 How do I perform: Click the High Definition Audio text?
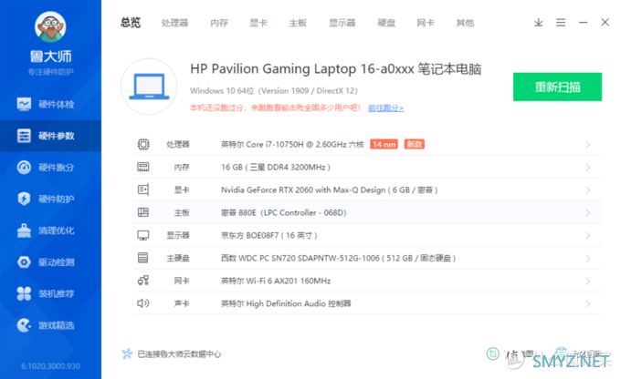click(x=286, y=303)
